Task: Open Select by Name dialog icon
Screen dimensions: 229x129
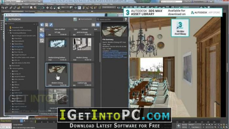Action: 35,8
